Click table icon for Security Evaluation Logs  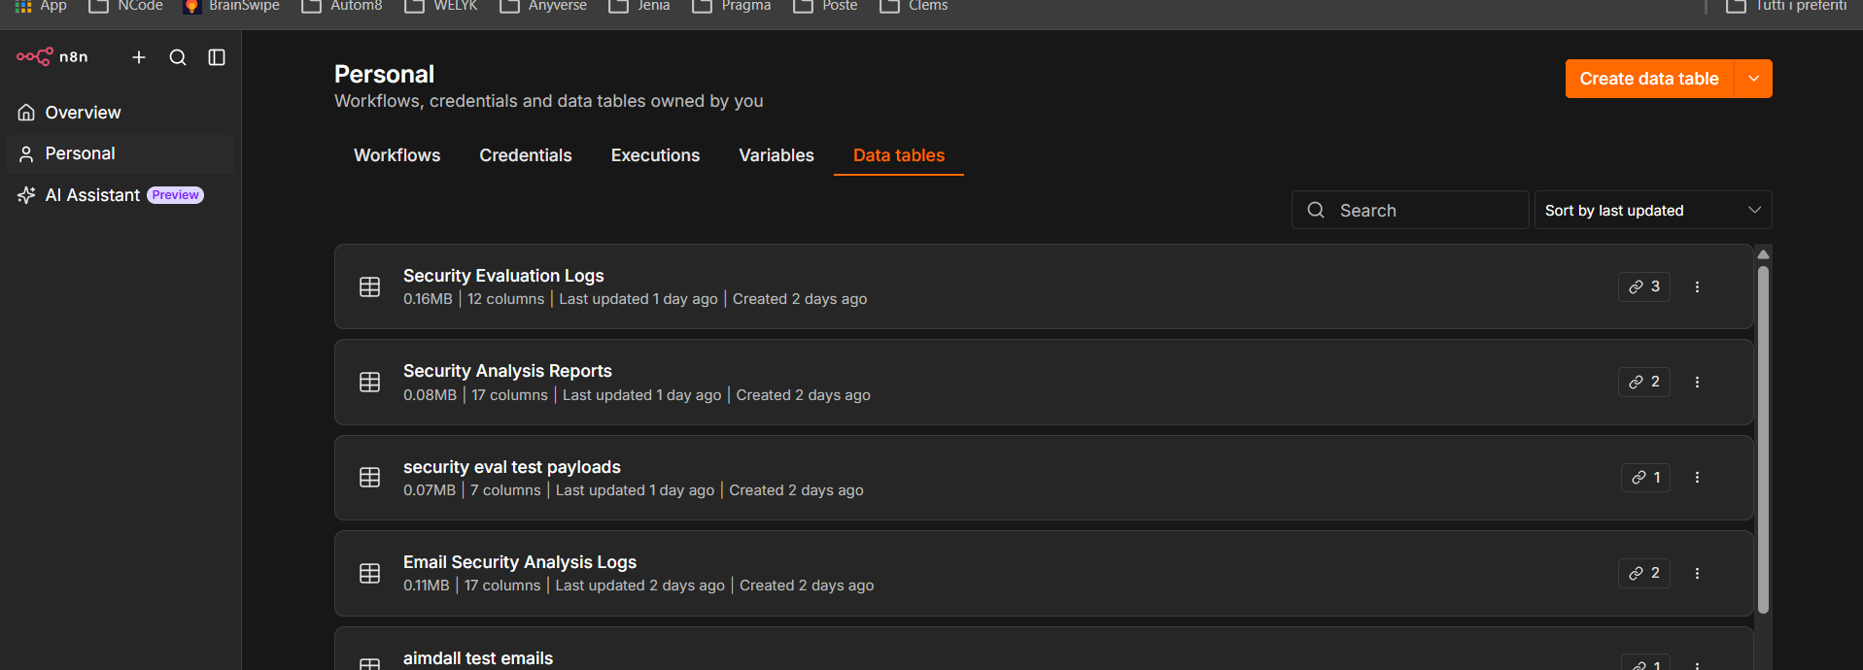tap(369, 286)
